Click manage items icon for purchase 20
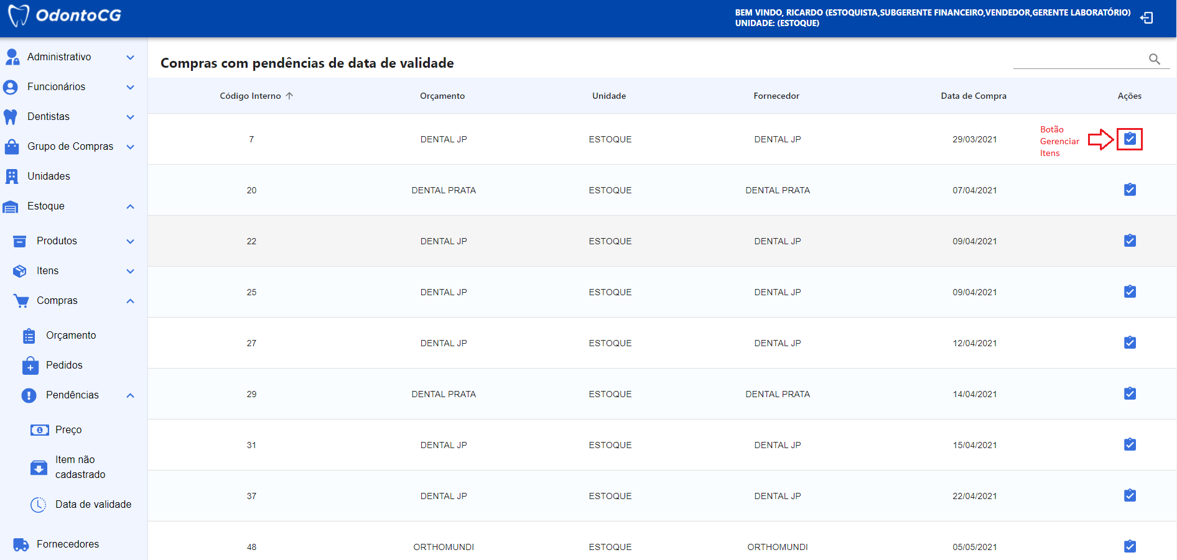 pyautogui.click(x=1130, y=190)
